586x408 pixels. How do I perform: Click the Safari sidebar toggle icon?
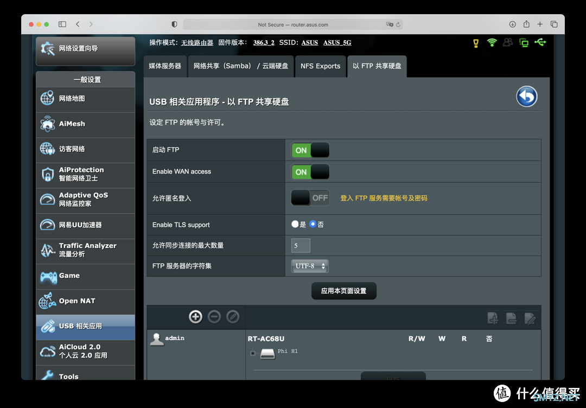coord(62,24)
